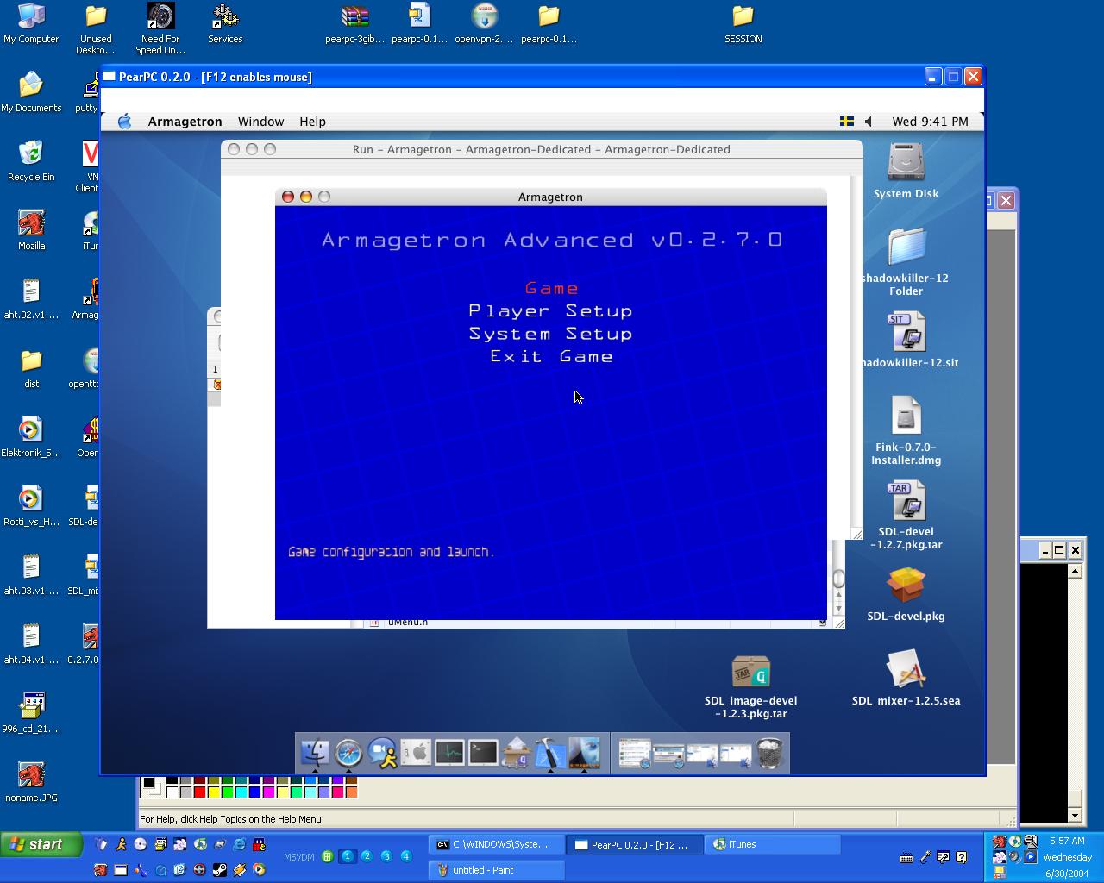
Task: Open the Apple menu
Action: pyautogui.click(x=124, y=122)
